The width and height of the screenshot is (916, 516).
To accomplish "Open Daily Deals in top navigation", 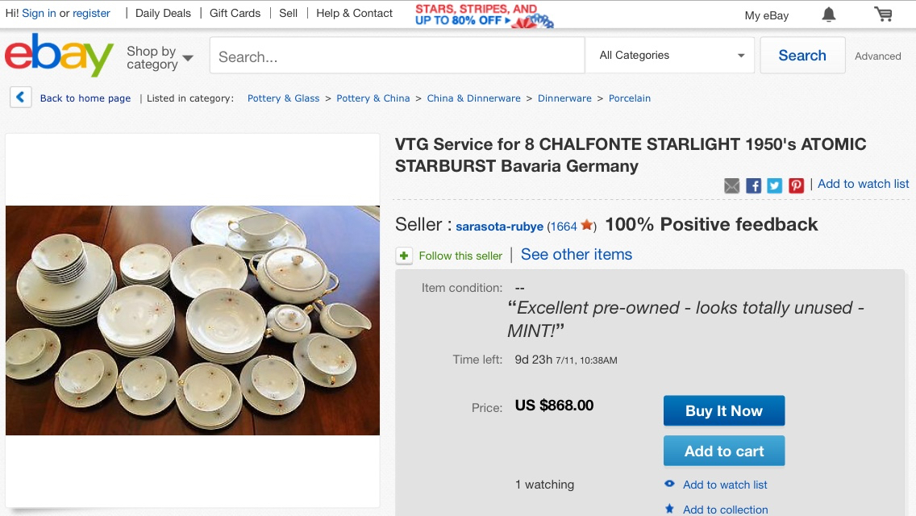I will tap(163, 13).
